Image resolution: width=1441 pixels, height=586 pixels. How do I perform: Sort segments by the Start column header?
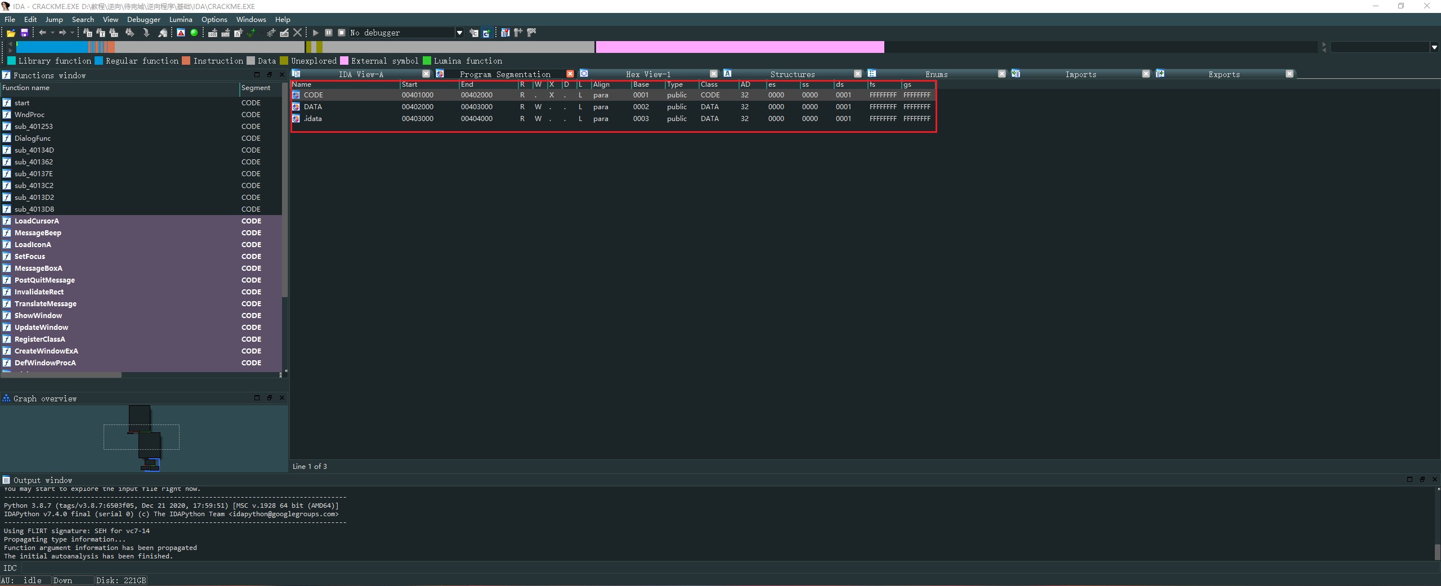pyautogui.click(x=429, y=84)
